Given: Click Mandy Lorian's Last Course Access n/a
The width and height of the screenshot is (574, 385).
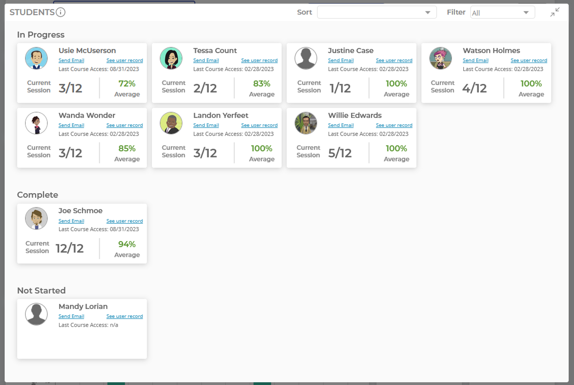Looking at the screenshot, I should coord(88,325).
